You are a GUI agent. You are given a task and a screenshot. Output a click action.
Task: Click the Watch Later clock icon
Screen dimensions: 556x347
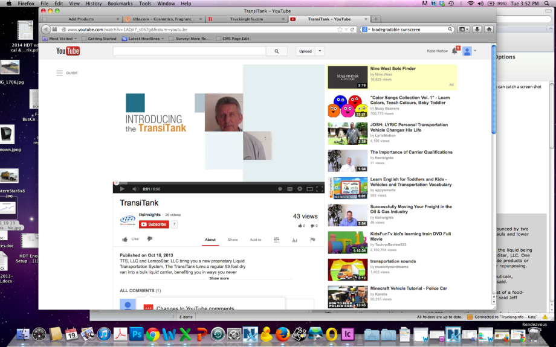pyautogui.click(x=280, y=189)
